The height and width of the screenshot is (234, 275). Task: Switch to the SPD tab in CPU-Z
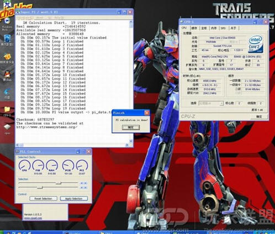(x=223, y=28)
